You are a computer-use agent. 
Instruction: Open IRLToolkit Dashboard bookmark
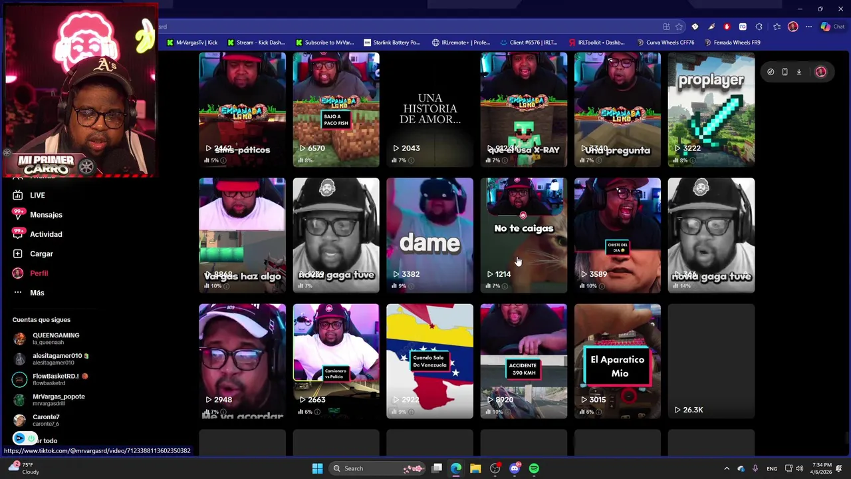(596, 42)
